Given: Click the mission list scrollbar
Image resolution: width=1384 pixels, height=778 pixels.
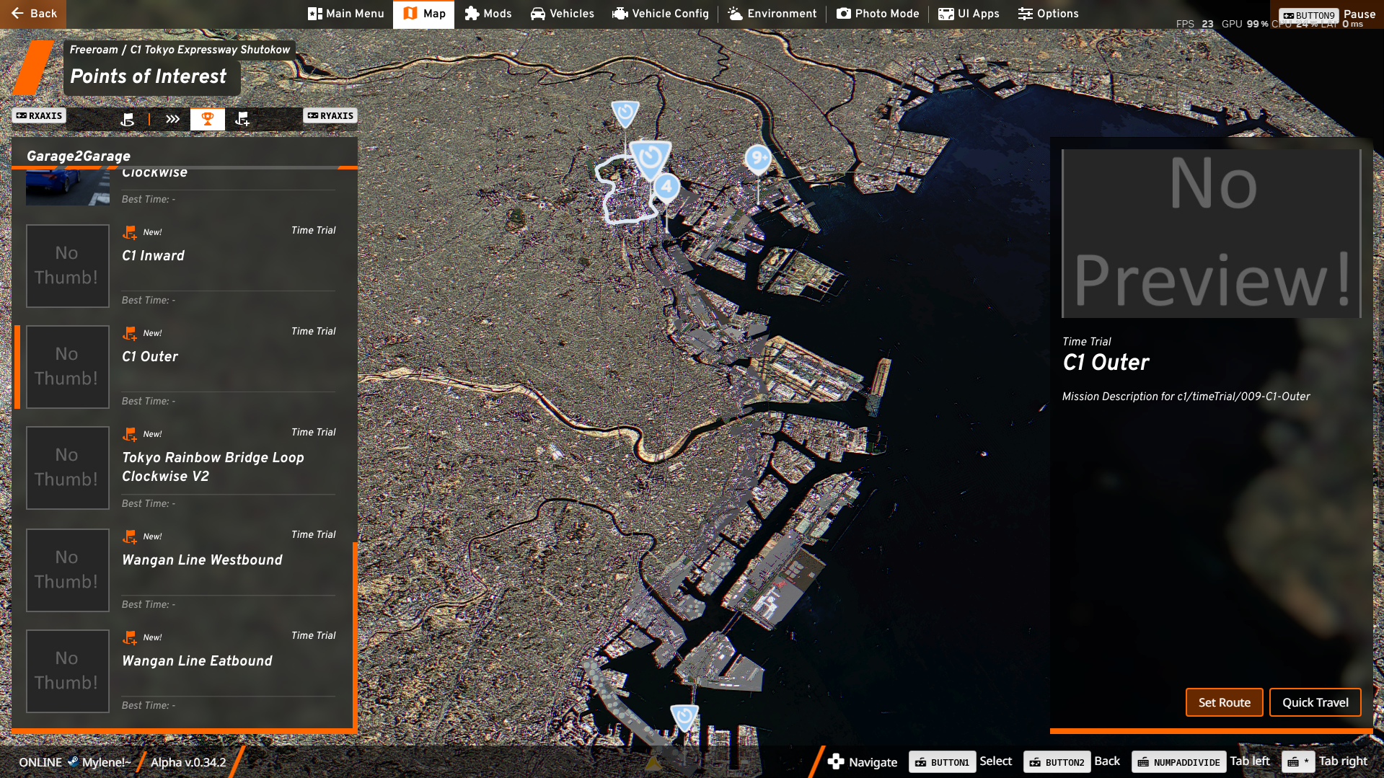Looking at the screenshot, I should coord(355,635).
